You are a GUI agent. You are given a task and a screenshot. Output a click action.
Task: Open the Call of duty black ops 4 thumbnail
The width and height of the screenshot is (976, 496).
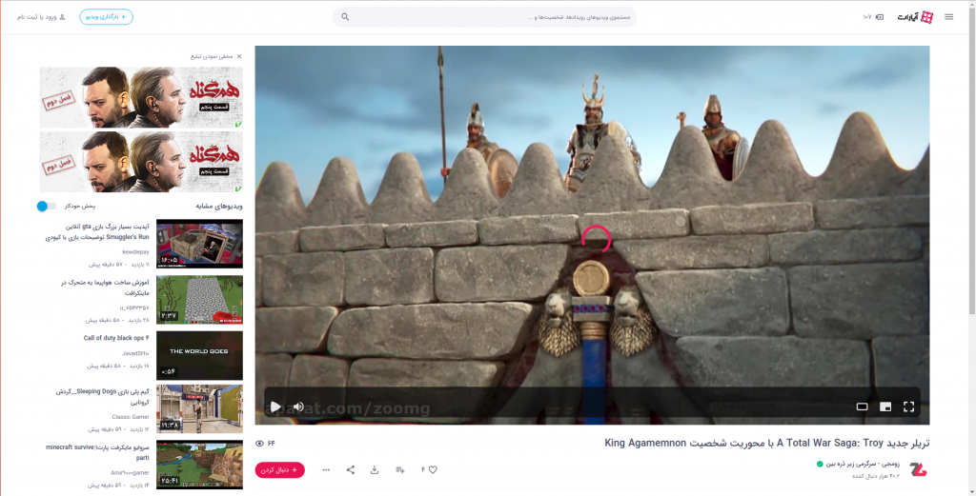[x=199, y=355]
